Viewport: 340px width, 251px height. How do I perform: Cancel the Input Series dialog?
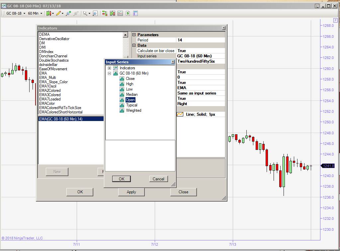(x=158, y=179)
